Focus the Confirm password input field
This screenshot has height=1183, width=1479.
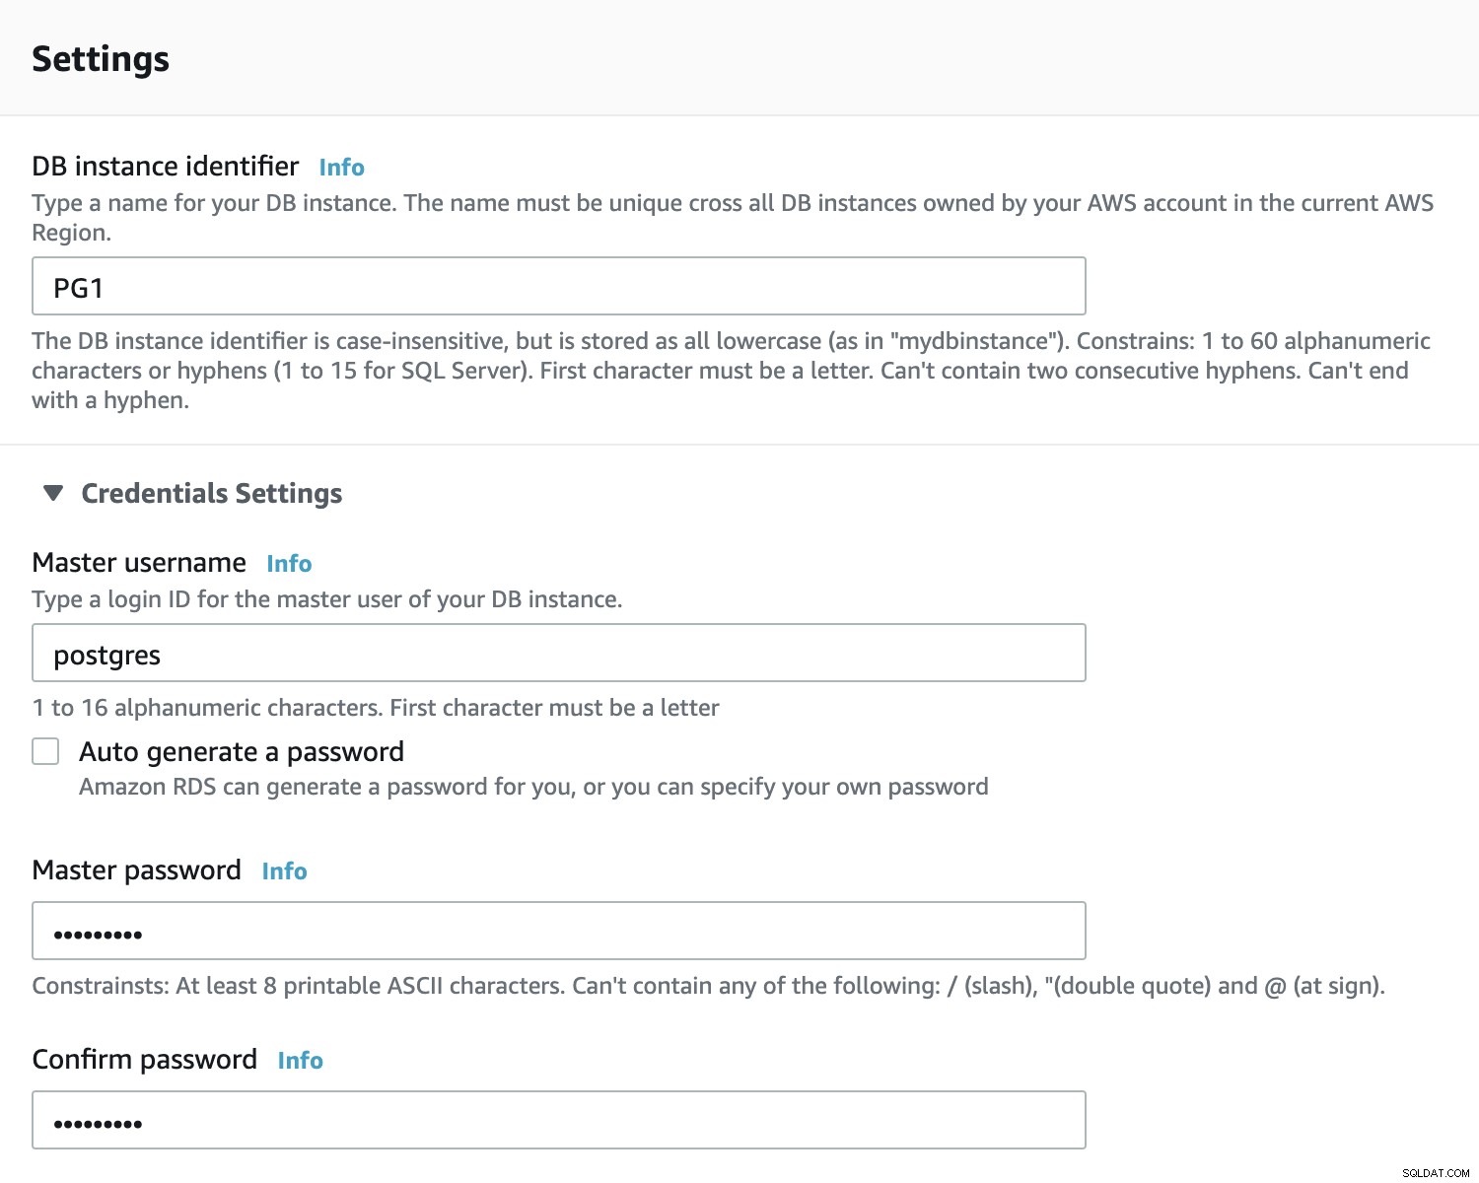(559, 1120)
